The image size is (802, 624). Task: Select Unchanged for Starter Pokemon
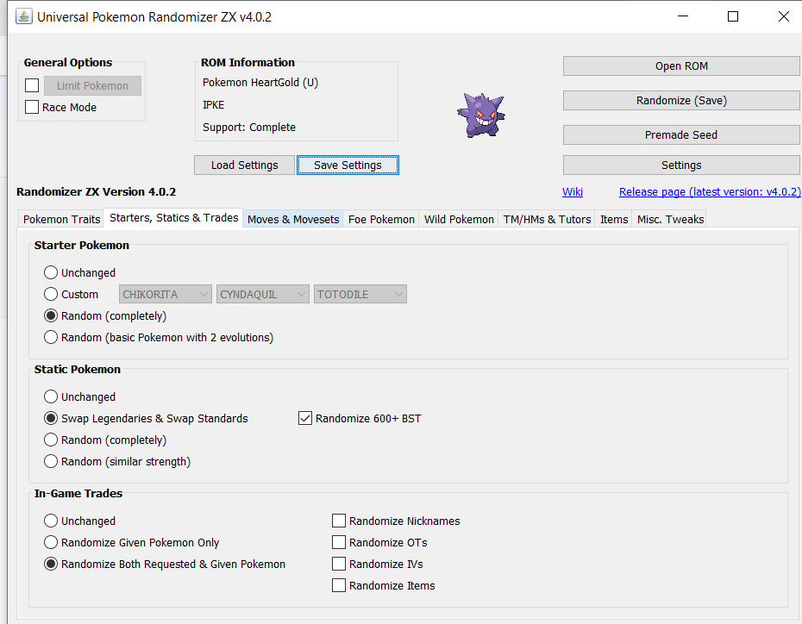click(51, 272)
